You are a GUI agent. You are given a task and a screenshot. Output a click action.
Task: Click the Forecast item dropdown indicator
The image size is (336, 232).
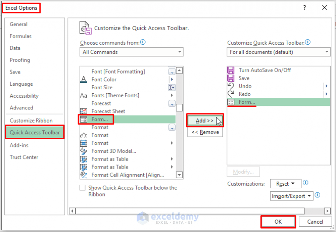pyautogui.click(x=172, y=103)
